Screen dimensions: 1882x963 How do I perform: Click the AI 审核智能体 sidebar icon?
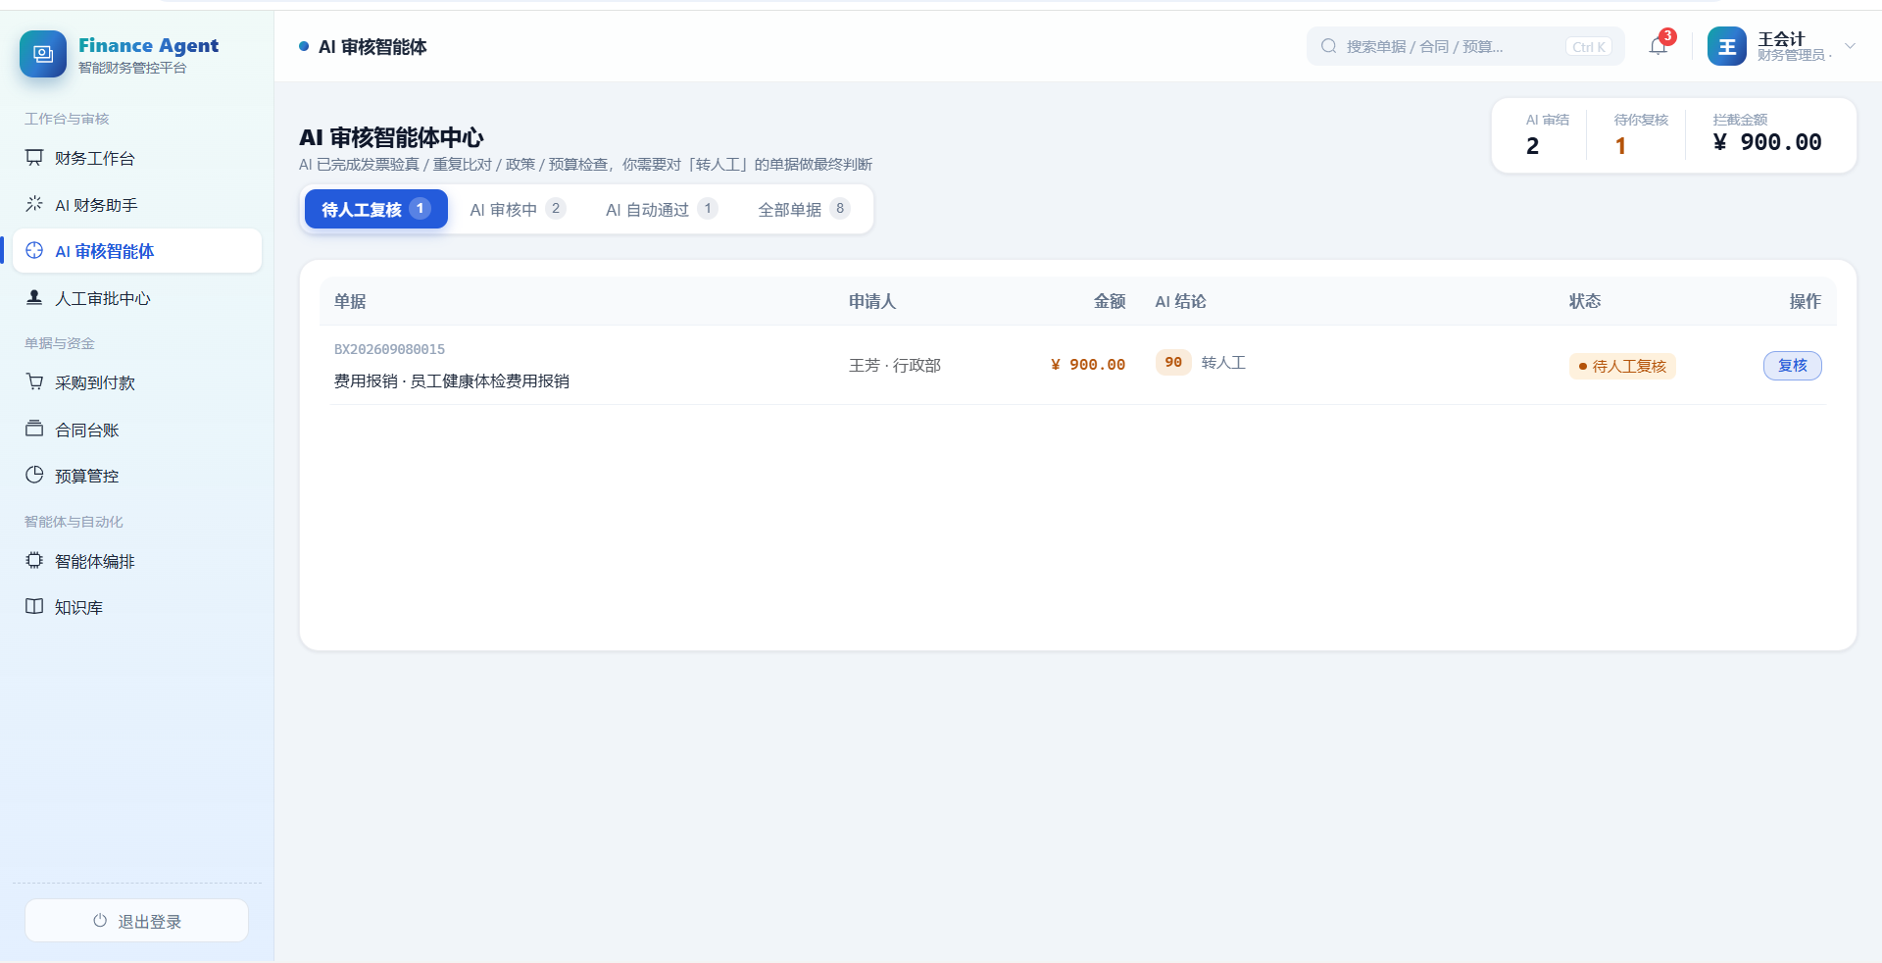[x=34, y=250]
